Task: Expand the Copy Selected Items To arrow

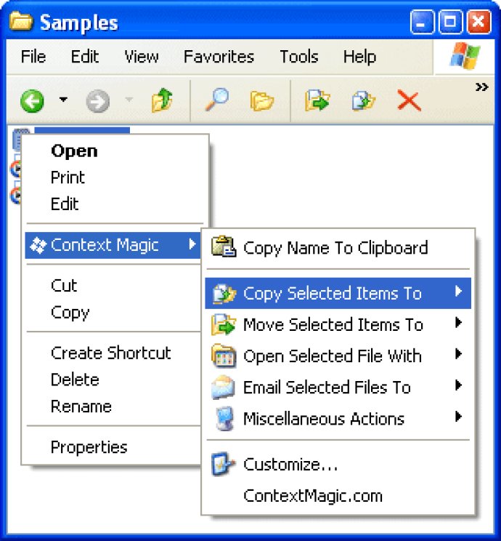Action: tap(458, 292)
